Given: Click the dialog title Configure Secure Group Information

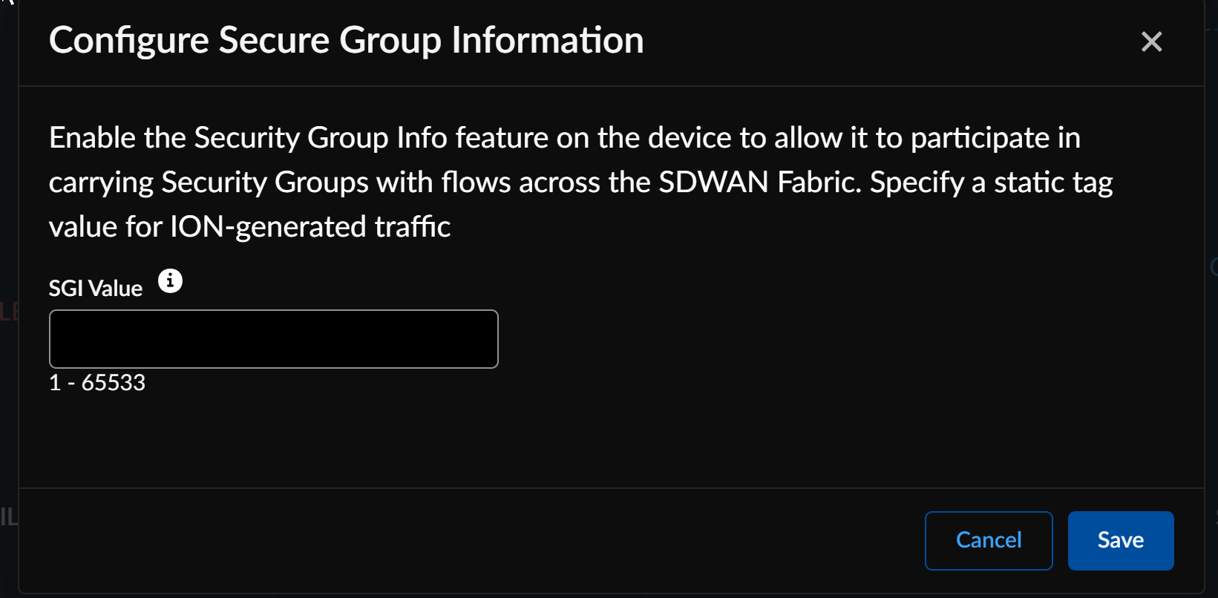Looking at the screenshot, I should pyautogui.click(x=346, y=41).
